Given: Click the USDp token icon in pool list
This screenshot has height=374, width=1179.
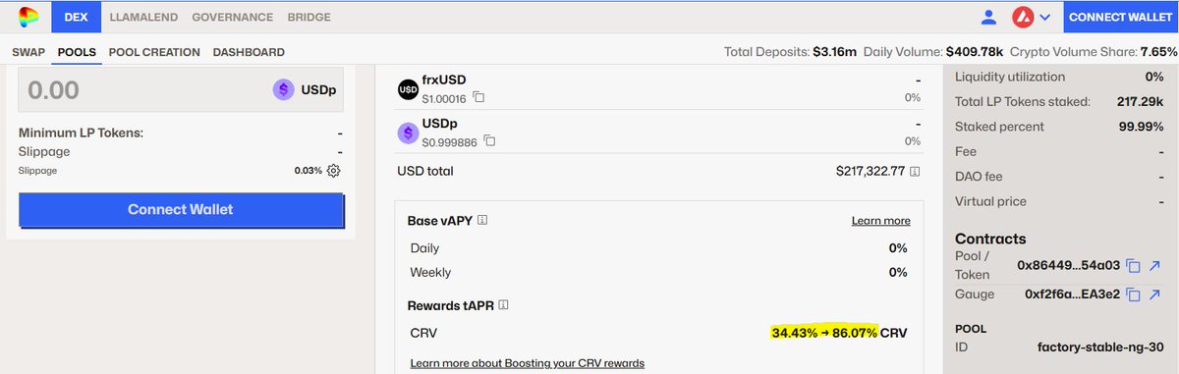Looking at the screenshot, I should (408, 133).
